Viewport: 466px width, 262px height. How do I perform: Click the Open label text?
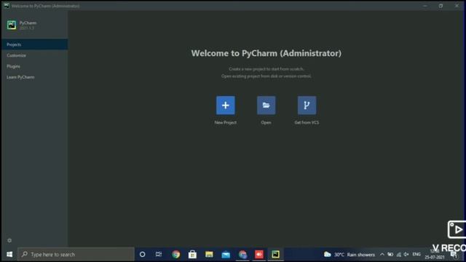266,122
